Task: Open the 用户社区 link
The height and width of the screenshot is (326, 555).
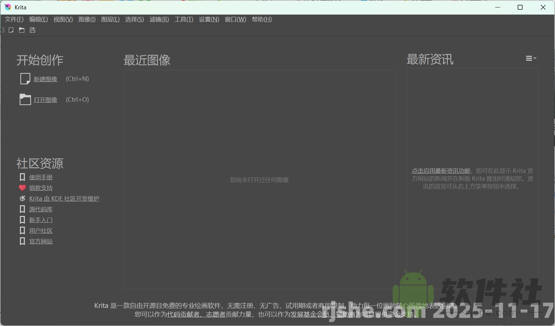Action: (x=41, y=230)
